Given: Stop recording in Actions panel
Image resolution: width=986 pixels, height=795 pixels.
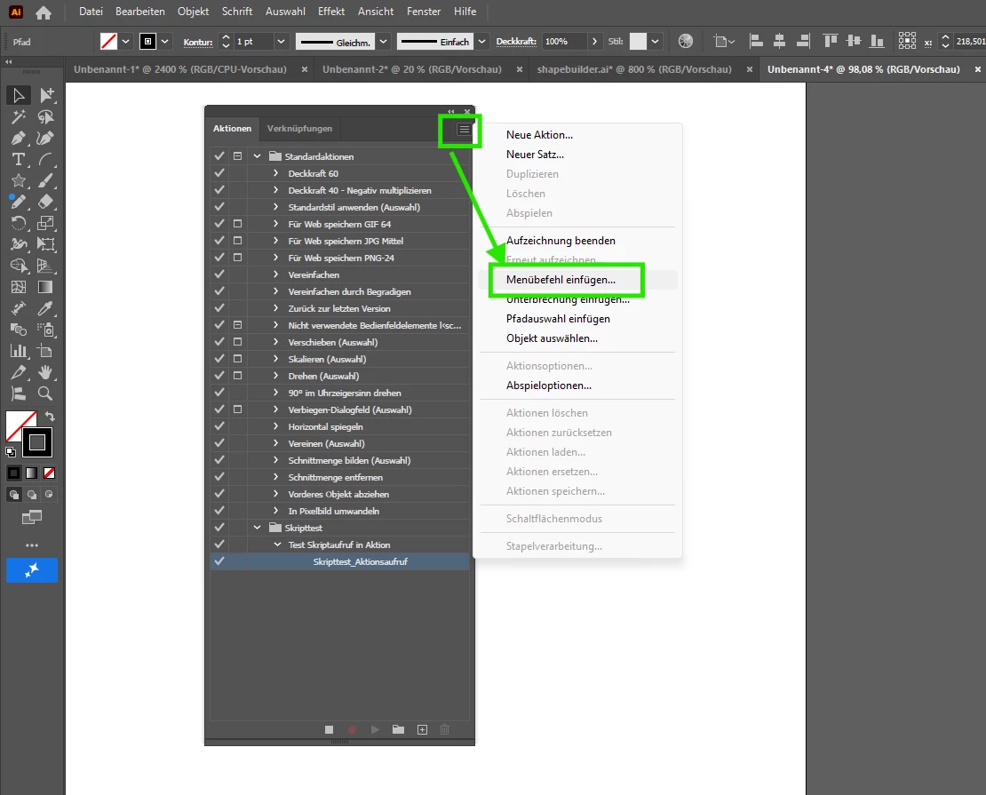Looking at the screenshot, I should click(x=329, y=729).
